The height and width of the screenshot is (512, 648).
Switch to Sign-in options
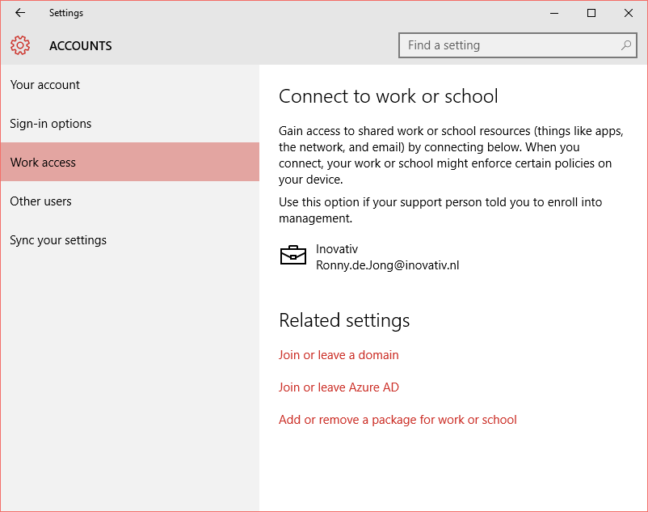pyautogui.click(x=48, y=123)
